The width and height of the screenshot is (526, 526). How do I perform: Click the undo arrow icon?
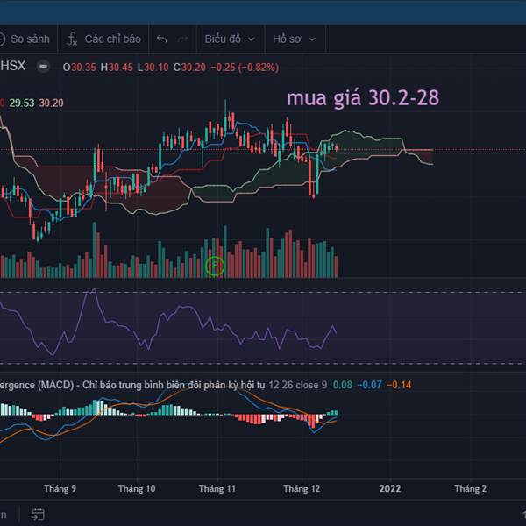pos(161,39)
